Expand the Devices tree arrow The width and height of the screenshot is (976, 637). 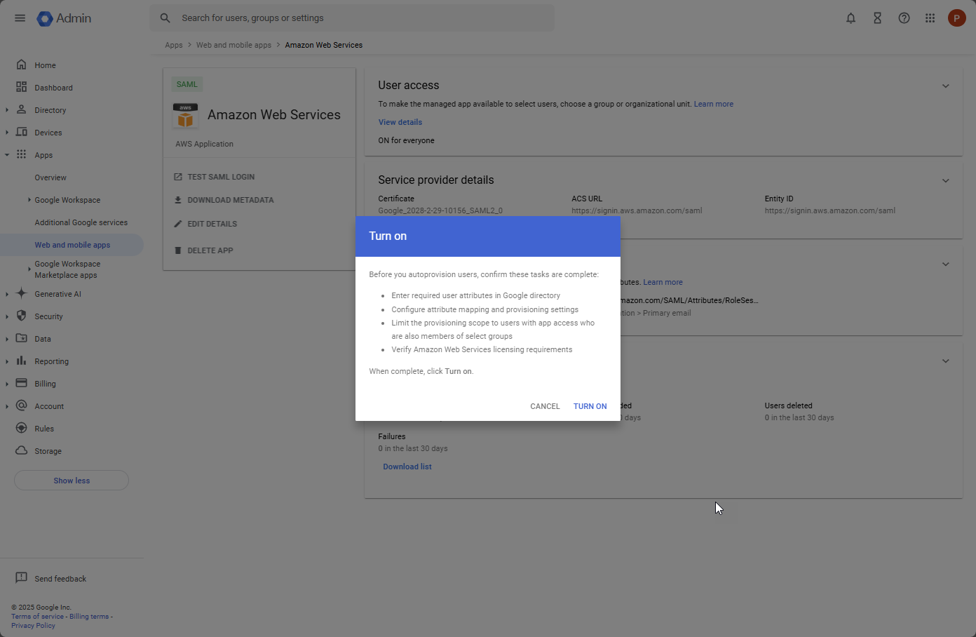(7, 133)
